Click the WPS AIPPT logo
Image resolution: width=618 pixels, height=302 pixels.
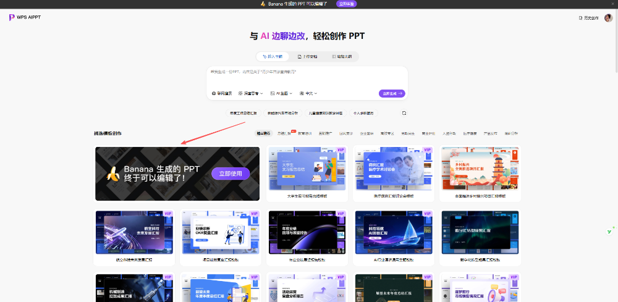[x=25, y=18]
